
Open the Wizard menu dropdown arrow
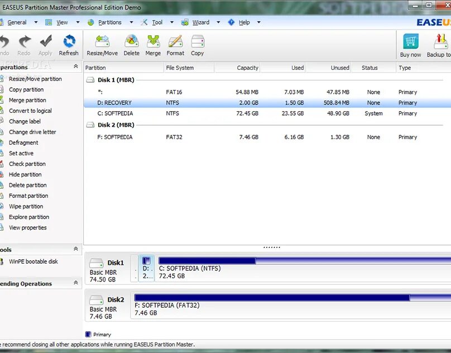point(218,22)
